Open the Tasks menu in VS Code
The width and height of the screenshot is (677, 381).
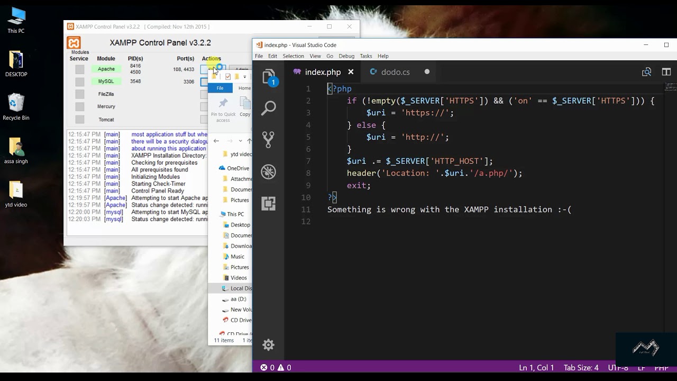tap(366, 56)
